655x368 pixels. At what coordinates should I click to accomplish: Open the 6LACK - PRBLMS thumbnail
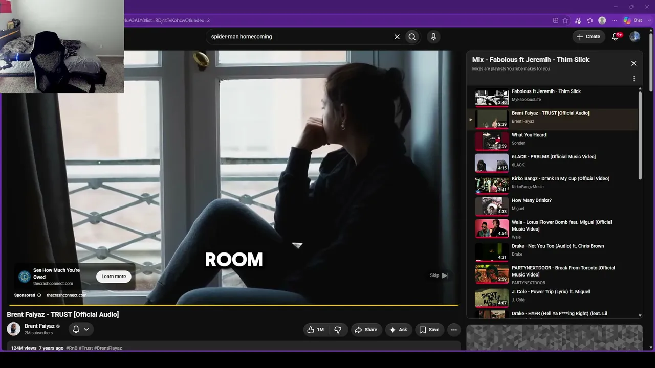[x=492, y=163]
